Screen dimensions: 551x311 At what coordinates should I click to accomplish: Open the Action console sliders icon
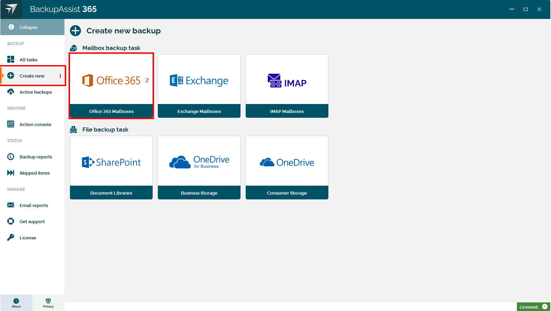(11, 124)
